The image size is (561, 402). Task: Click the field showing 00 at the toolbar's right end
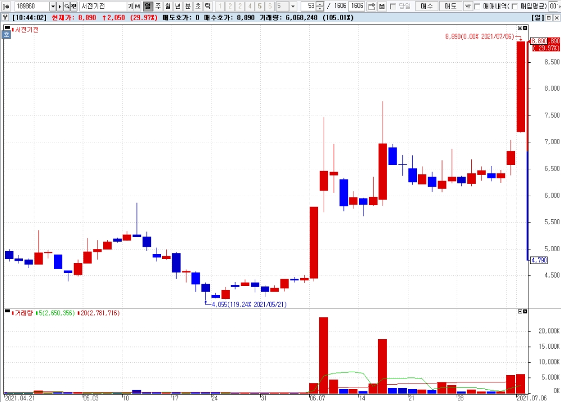554,6
